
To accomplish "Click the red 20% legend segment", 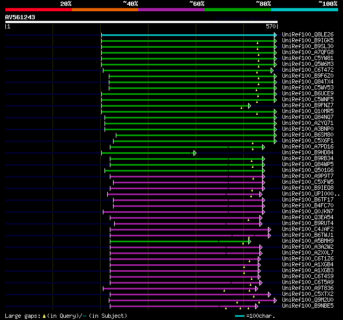I will pyautogui.click(x=39, y=10).
